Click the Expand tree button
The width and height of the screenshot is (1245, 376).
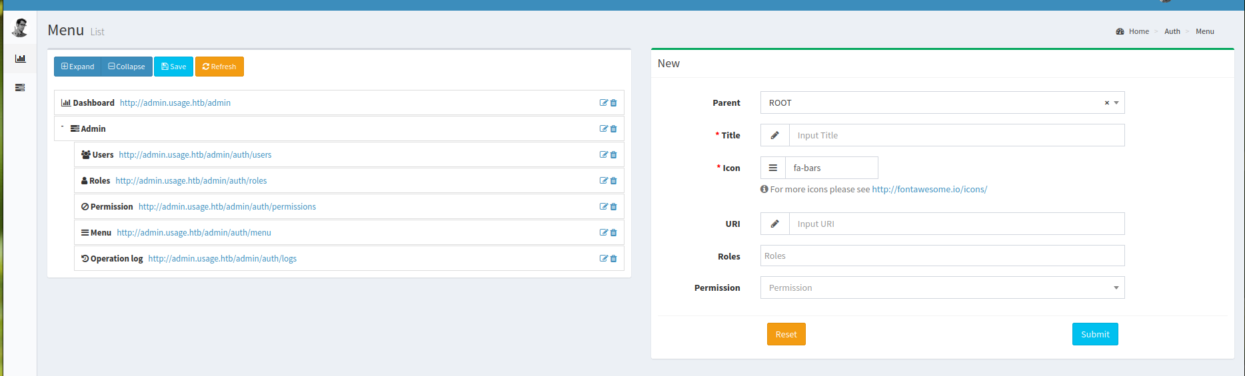77,67
